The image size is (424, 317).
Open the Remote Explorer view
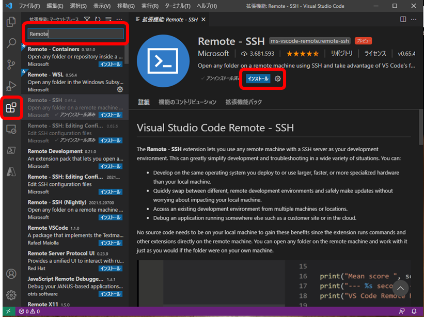coord(11,129)
